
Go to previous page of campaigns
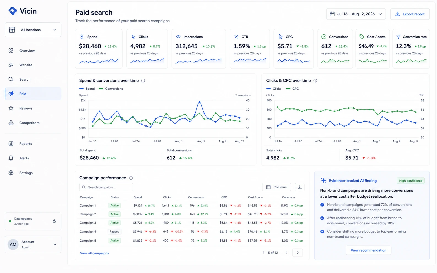pyautogui.click(x=287, y=253)
